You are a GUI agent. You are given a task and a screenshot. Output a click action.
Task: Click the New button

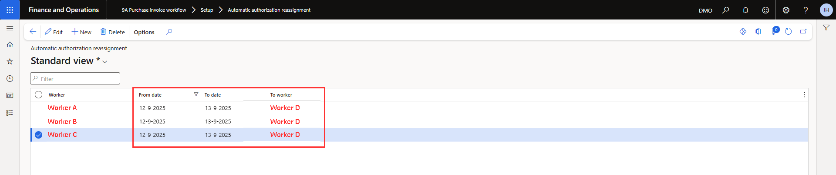coord(81,32)
